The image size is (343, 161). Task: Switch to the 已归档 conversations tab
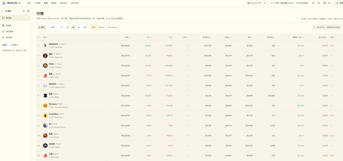[15, 45]
